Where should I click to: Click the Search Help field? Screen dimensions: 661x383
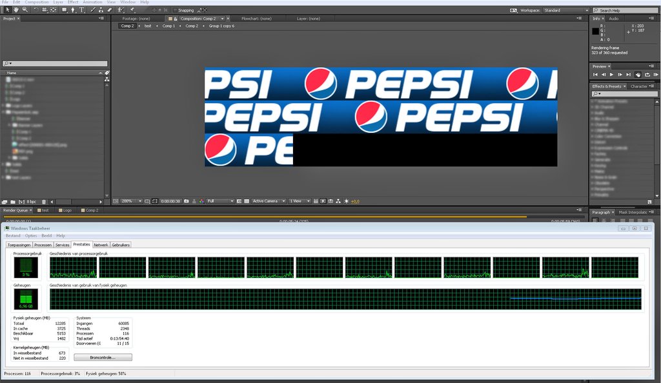pyautogui.click(x=625, y=10)
